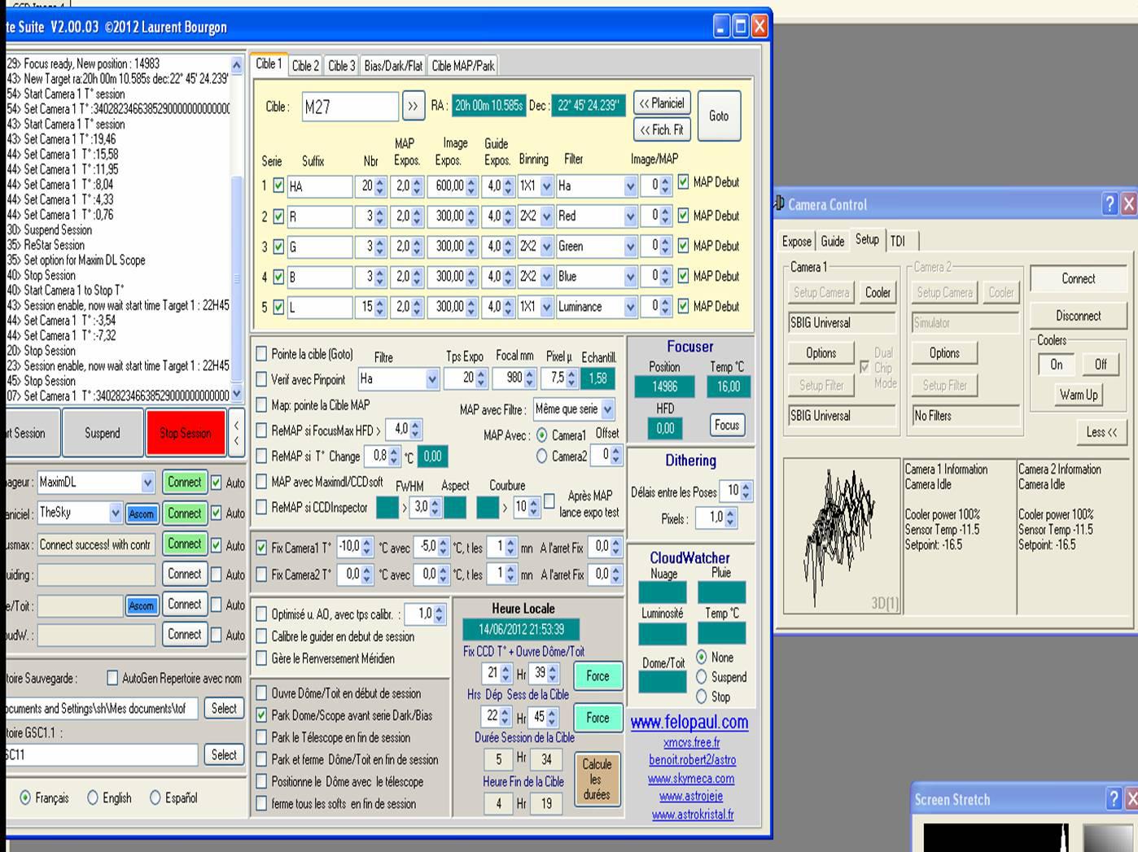
Task: Open the TheSky planetarium dropdown
Action: pos(116,513)
